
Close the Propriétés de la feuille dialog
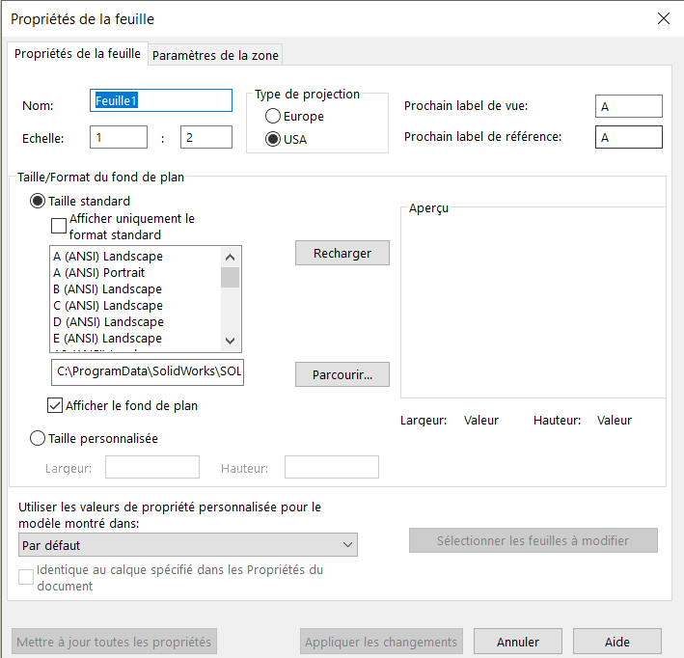(x=663, y=18)
